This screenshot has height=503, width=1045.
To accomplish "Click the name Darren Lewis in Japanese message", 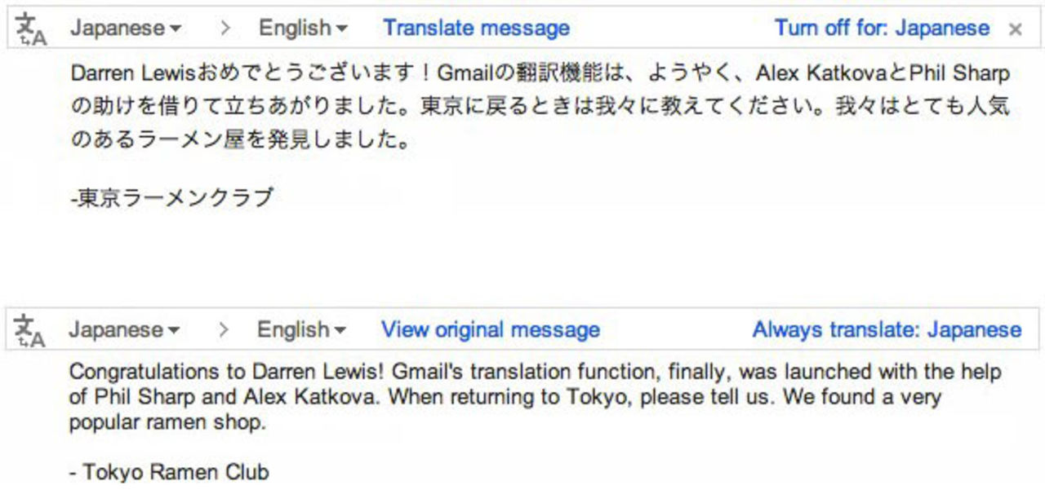I will pyautogui.click(x=118, y=74).
